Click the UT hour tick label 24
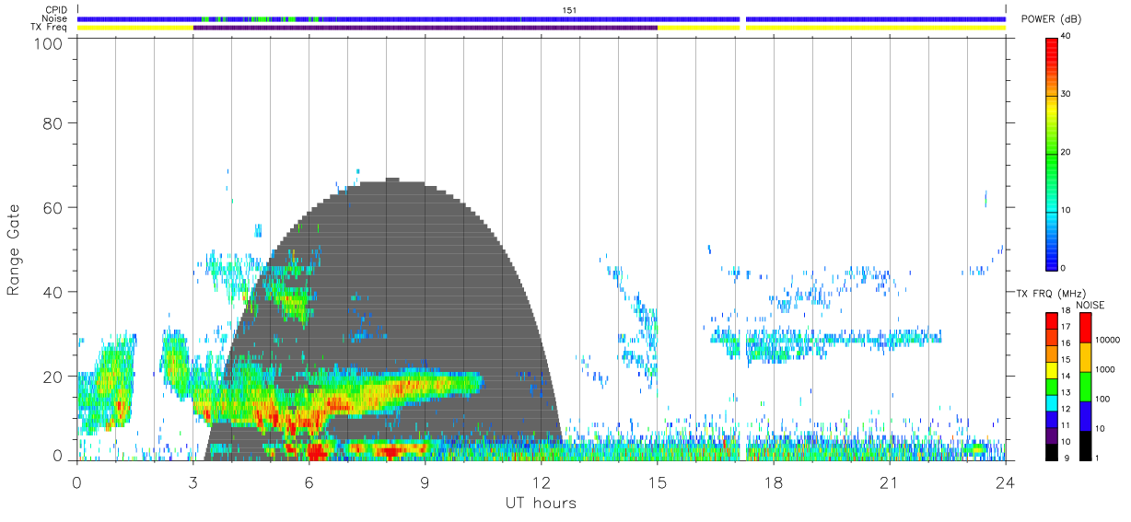1131x522 pixels. pyautogui.click(x=1005, y=481)
